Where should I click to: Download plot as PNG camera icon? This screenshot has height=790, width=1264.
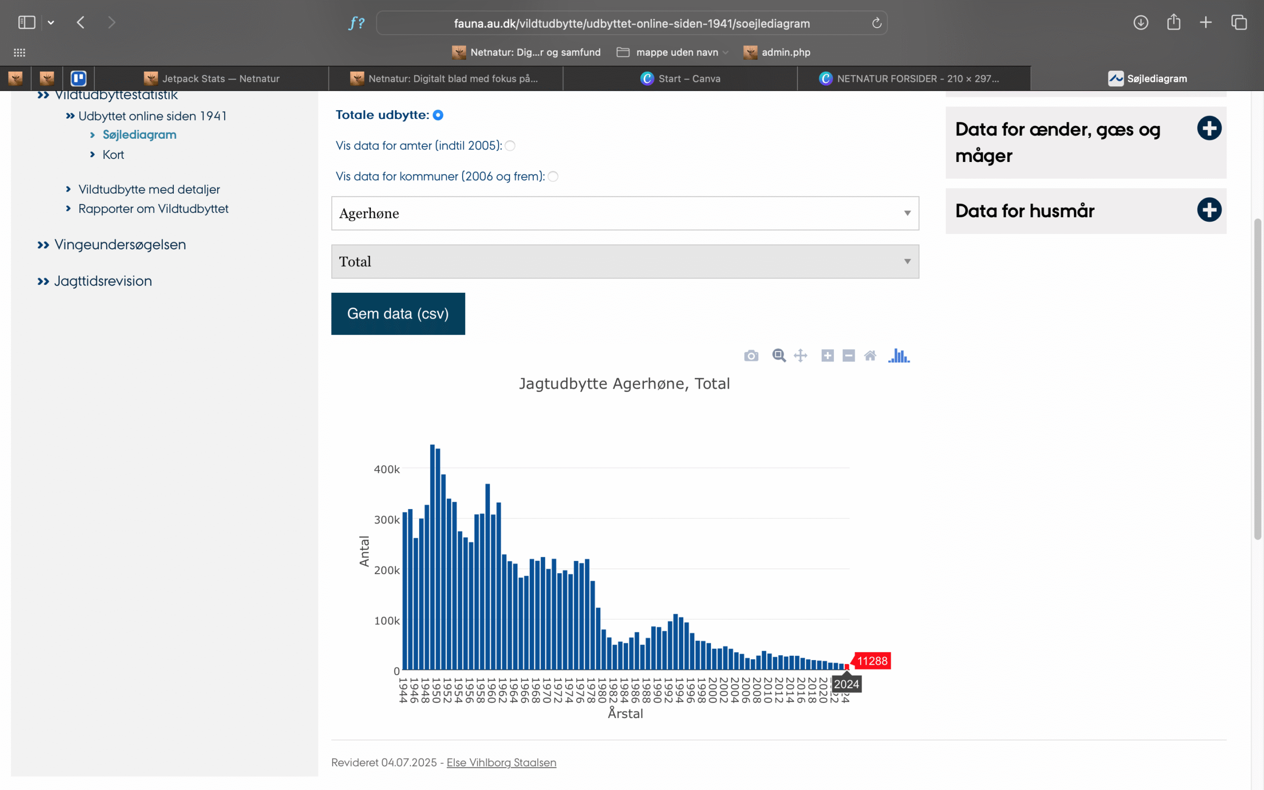751,356
